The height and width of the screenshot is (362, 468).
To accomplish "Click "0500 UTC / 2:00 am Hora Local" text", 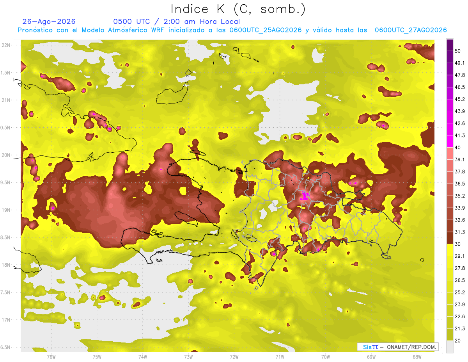I will [x=177, y=21].
